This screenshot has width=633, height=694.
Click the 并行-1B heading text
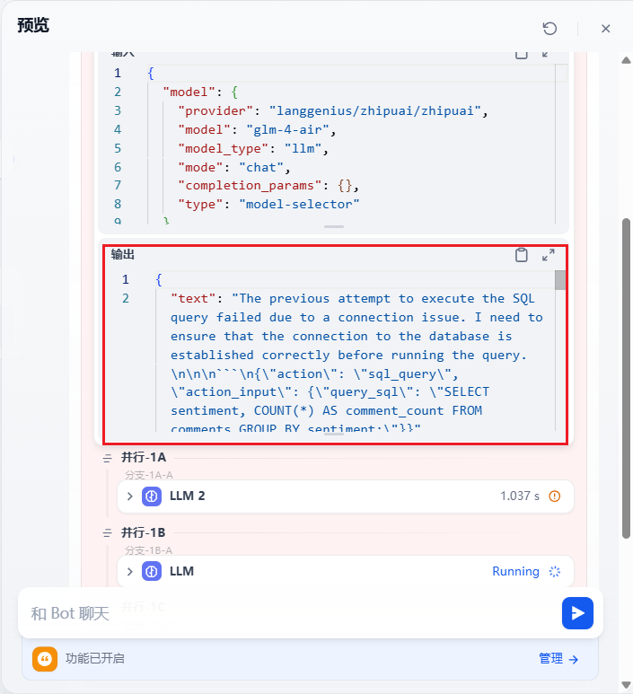click(144, 533)
